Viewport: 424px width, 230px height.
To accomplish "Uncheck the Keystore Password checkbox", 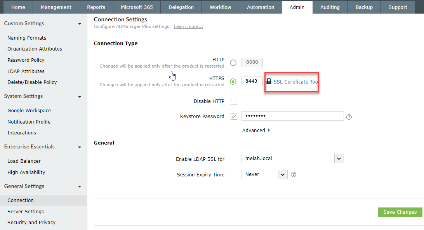I will (x=234, y=117).
